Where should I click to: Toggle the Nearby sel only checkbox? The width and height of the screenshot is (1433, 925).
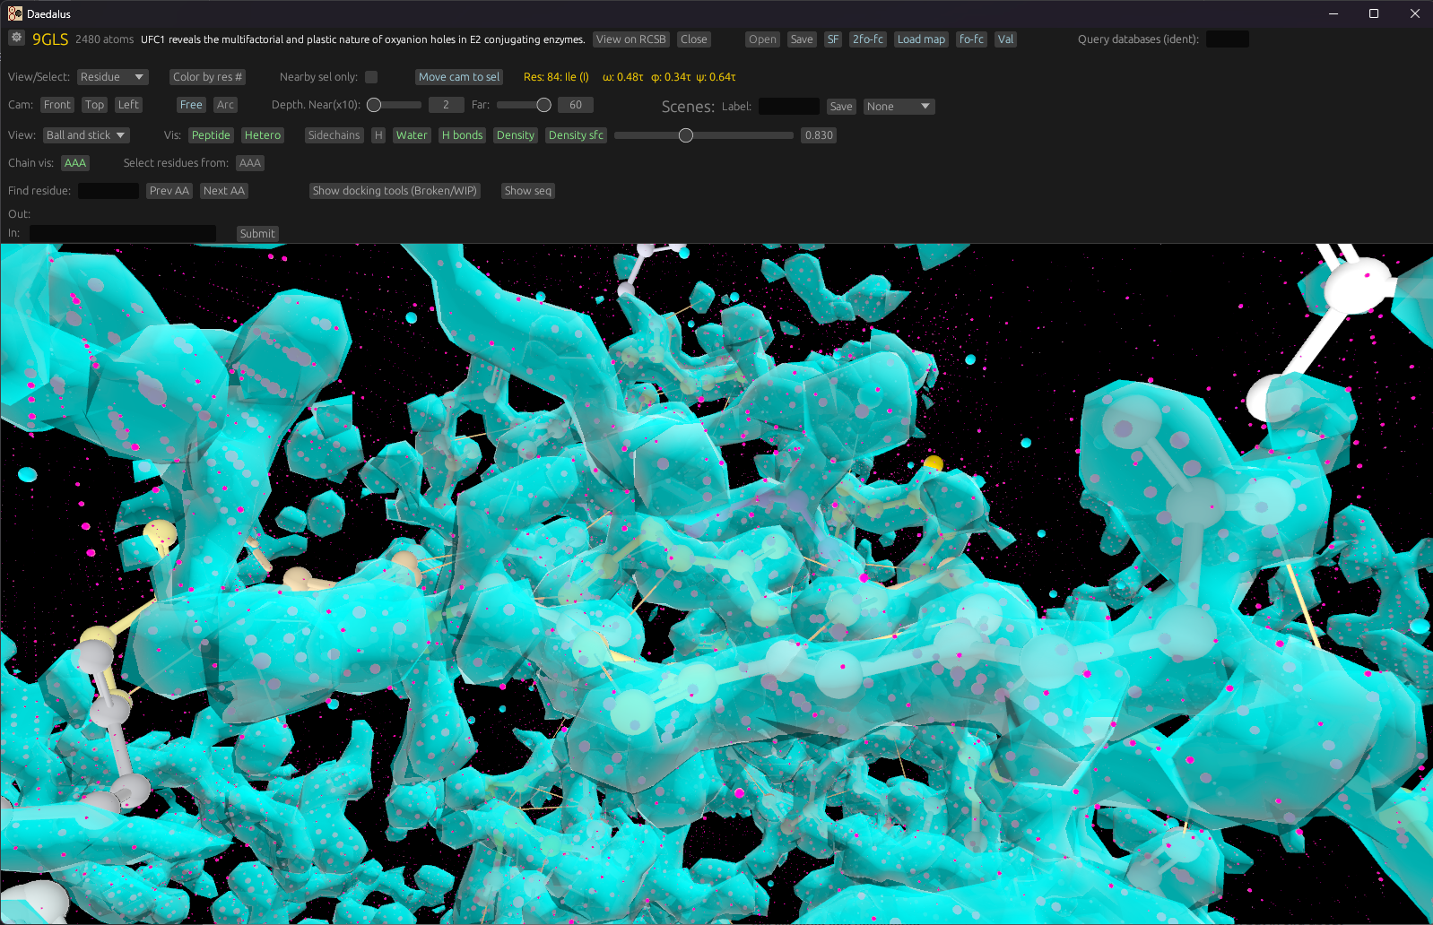[x=371, y=77]
